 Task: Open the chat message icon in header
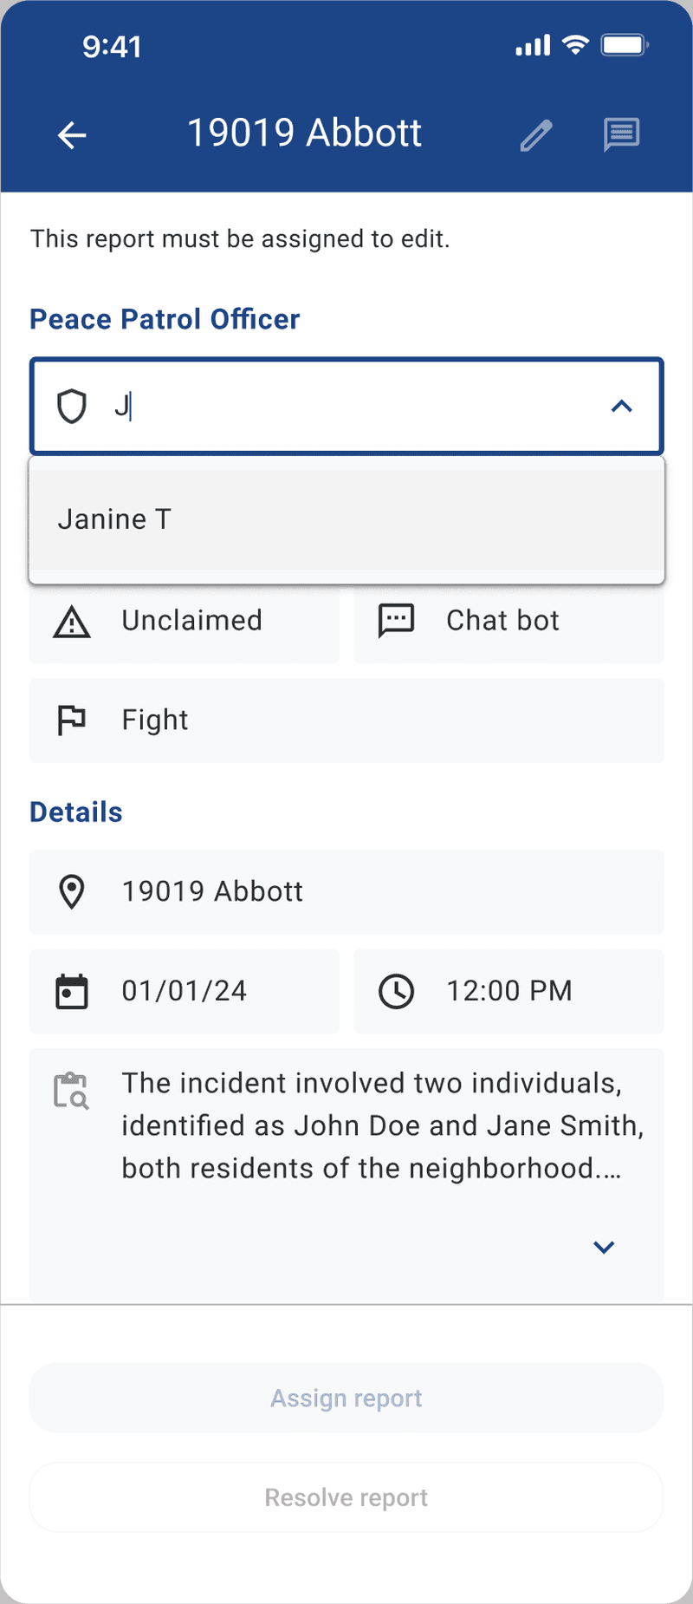tap(621, 135)
